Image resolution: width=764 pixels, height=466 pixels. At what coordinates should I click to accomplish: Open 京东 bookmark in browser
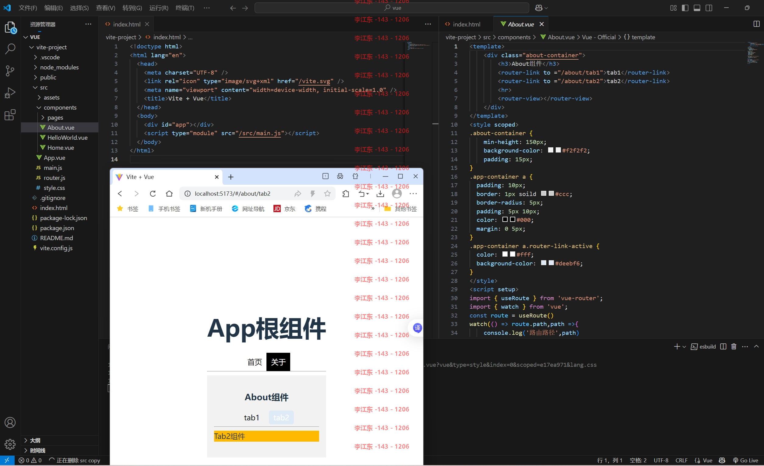(x=284, y=209)
